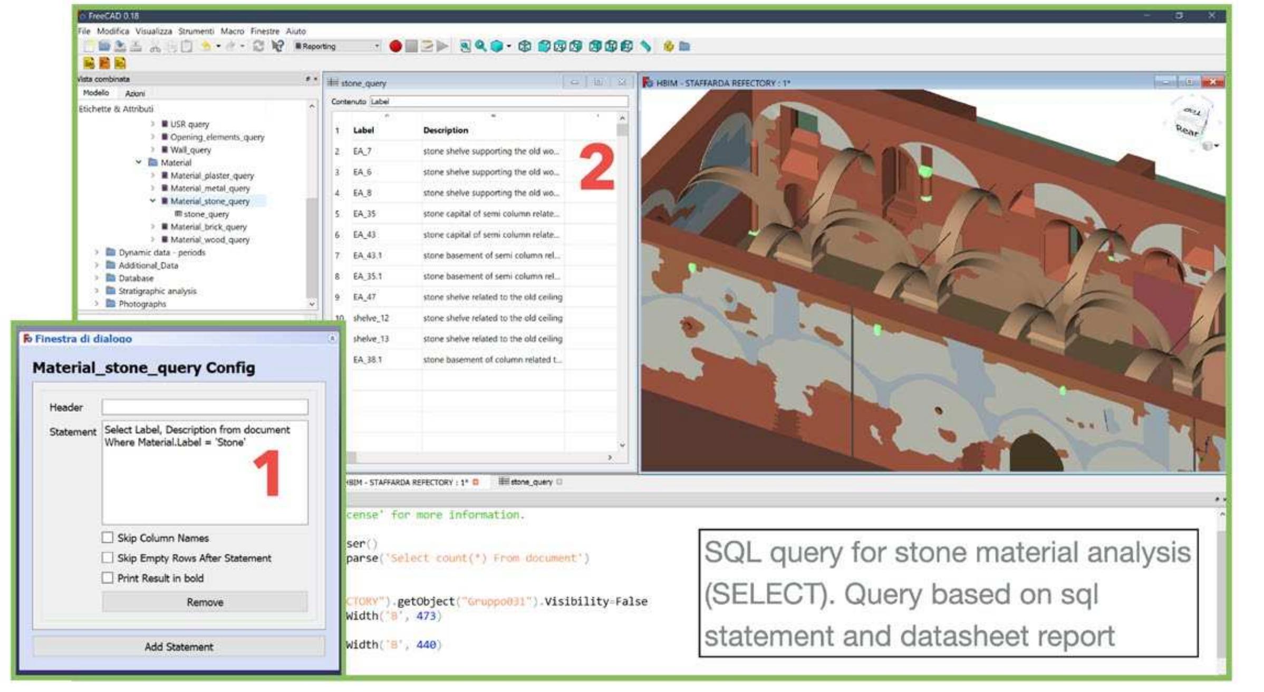Image resolution: width=1264 pixels, height=692 pixels.
Task: Click the Add Statement button
Action: 179,647
